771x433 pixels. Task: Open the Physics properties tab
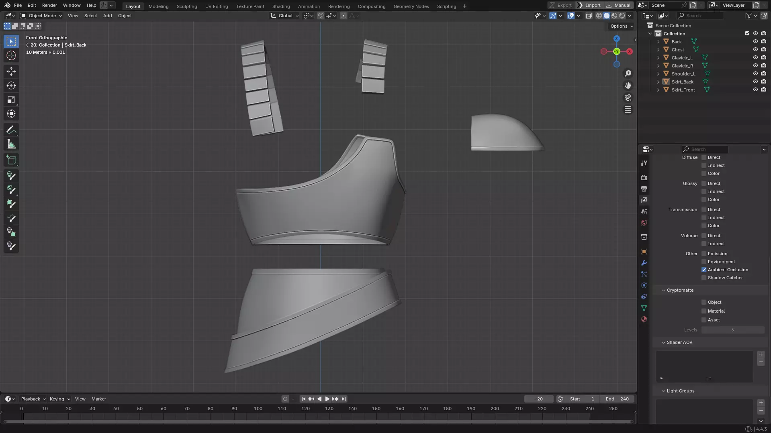[644, 285]
